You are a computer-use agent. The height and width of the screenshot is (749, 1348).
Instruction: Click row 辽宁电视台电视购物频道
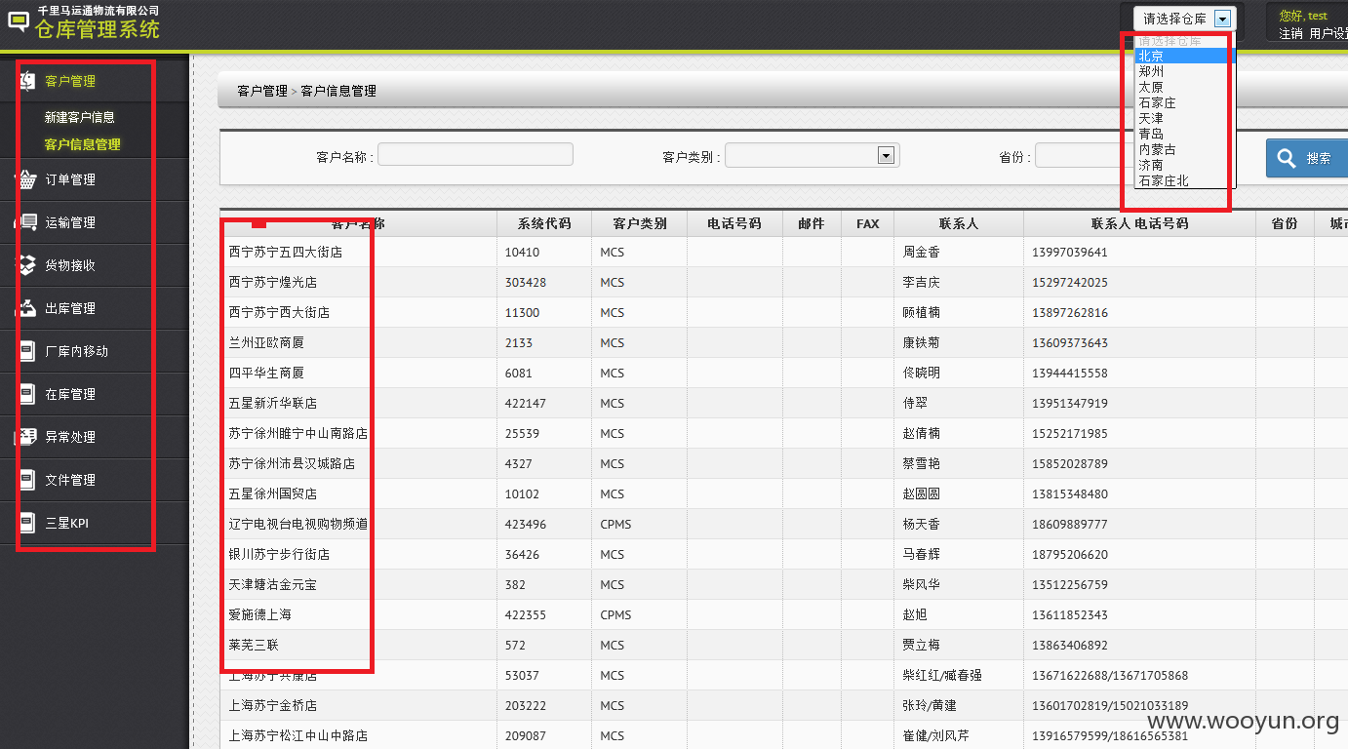pyautogui.click(x=784, y=524)
